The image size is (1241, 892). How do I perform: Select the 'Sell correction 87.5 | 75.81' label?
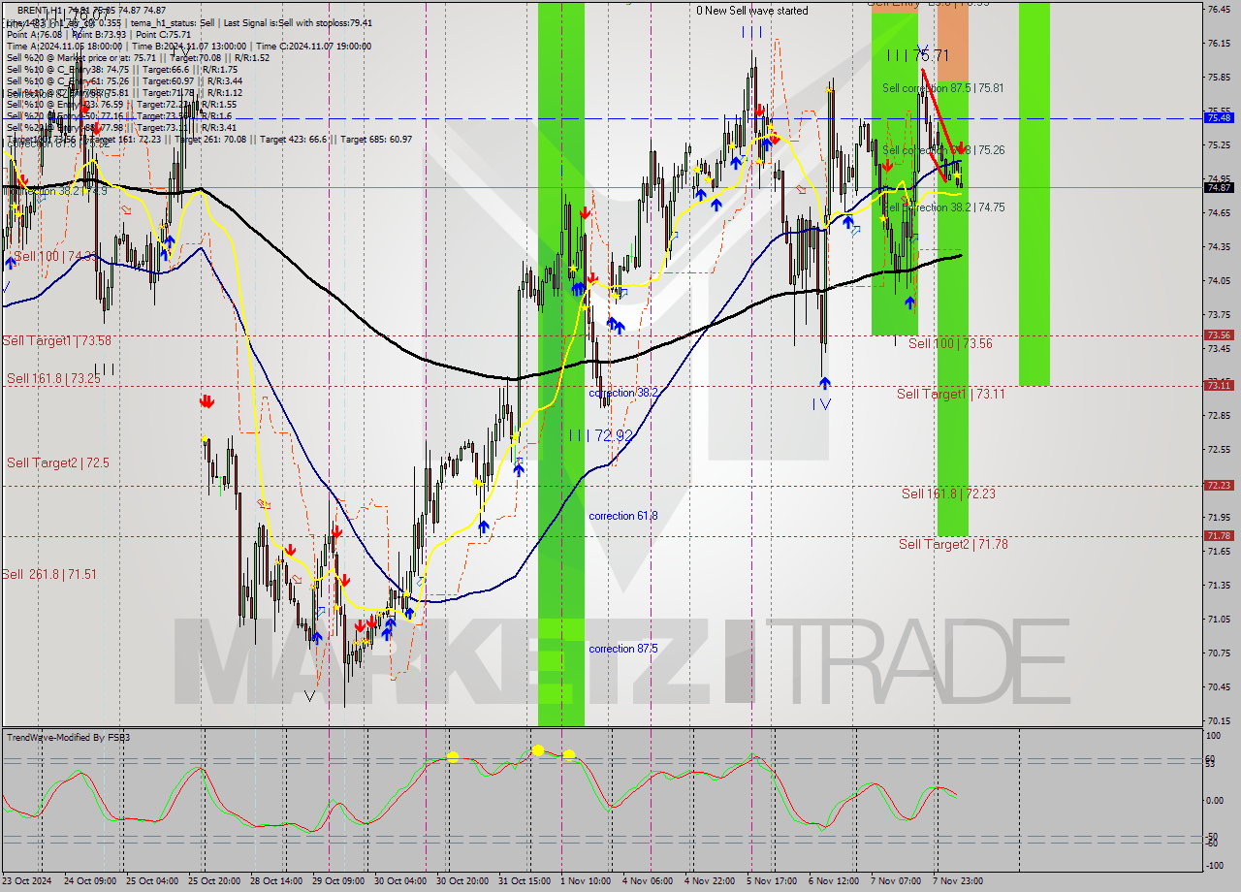942,87
